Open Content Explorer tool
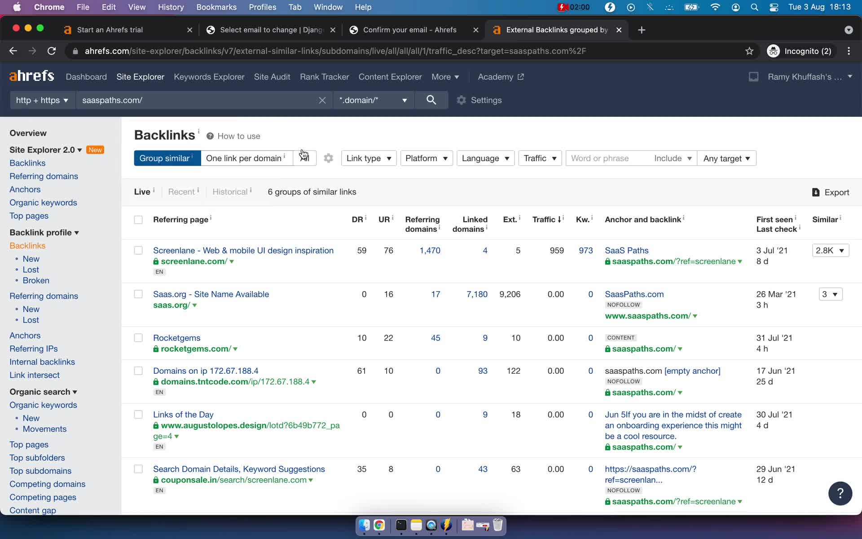Image resolution: width=862 pixels, height=539 pixels. [x=390, y=77]
